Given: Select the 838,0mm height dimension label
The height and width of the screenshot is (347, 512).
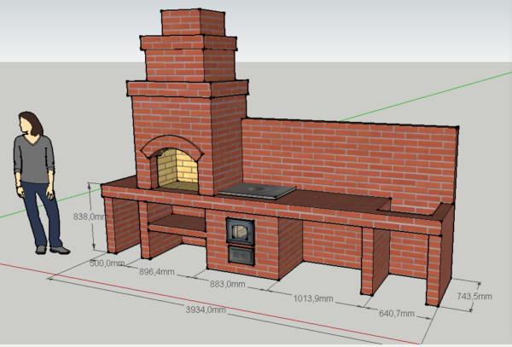Looking at the screenshot, I should [90, 217].
